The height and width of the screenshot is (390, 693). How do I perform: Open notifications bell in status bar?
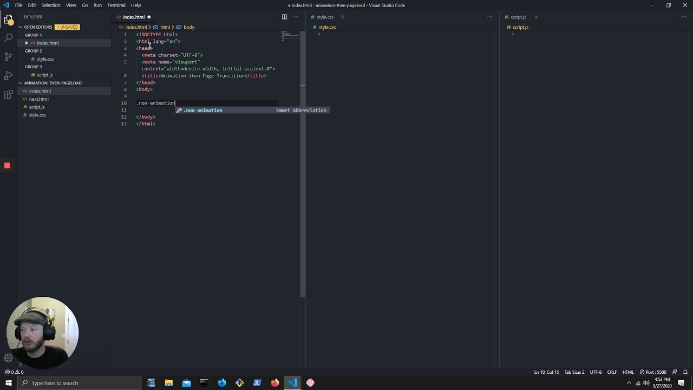tap(685, 372)
